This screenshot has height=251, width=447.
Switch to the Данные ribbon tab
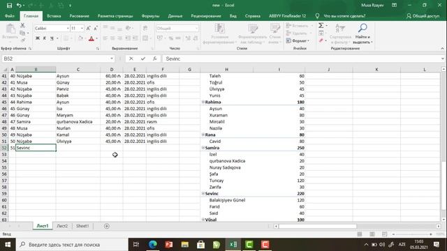tap(175, 16)
